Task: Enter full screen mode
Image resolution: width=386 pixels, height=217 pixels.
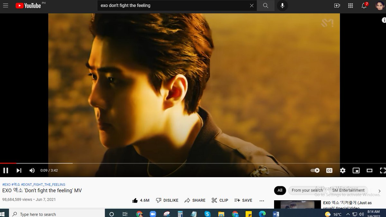Action: tap(382, 170)
